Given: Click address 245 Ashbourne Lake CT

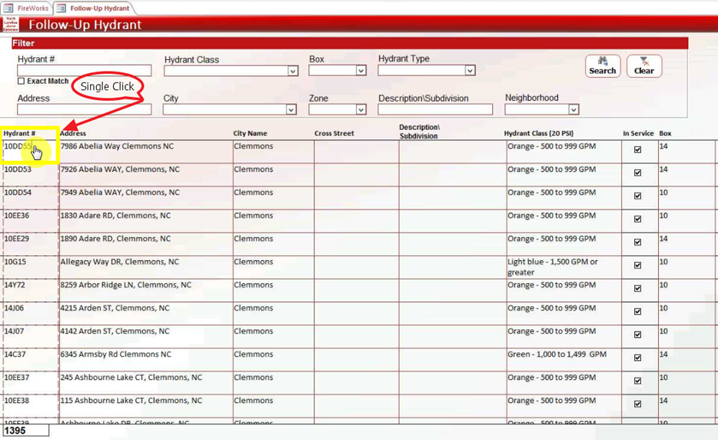Looking at the screenshot, I should [x=131, y=378].
